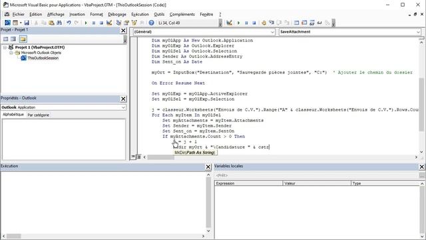
Task: Switch to Full Module View button
Action: coord(138,157)
